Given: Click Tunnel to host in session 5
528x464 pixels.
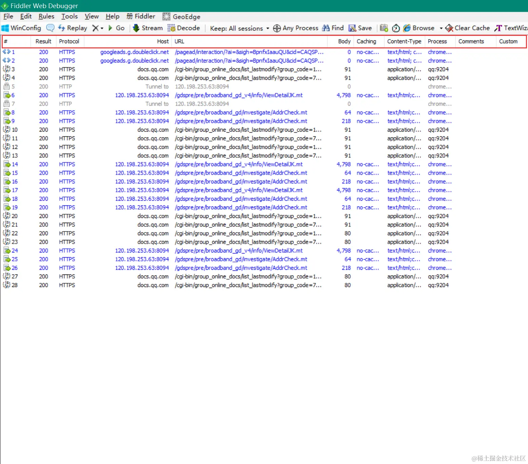Looking at the screenshot, I should (157, 87).
